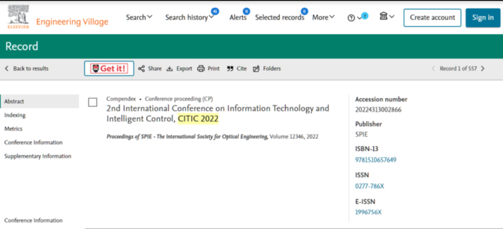Click the Print icon

point(201,69)
